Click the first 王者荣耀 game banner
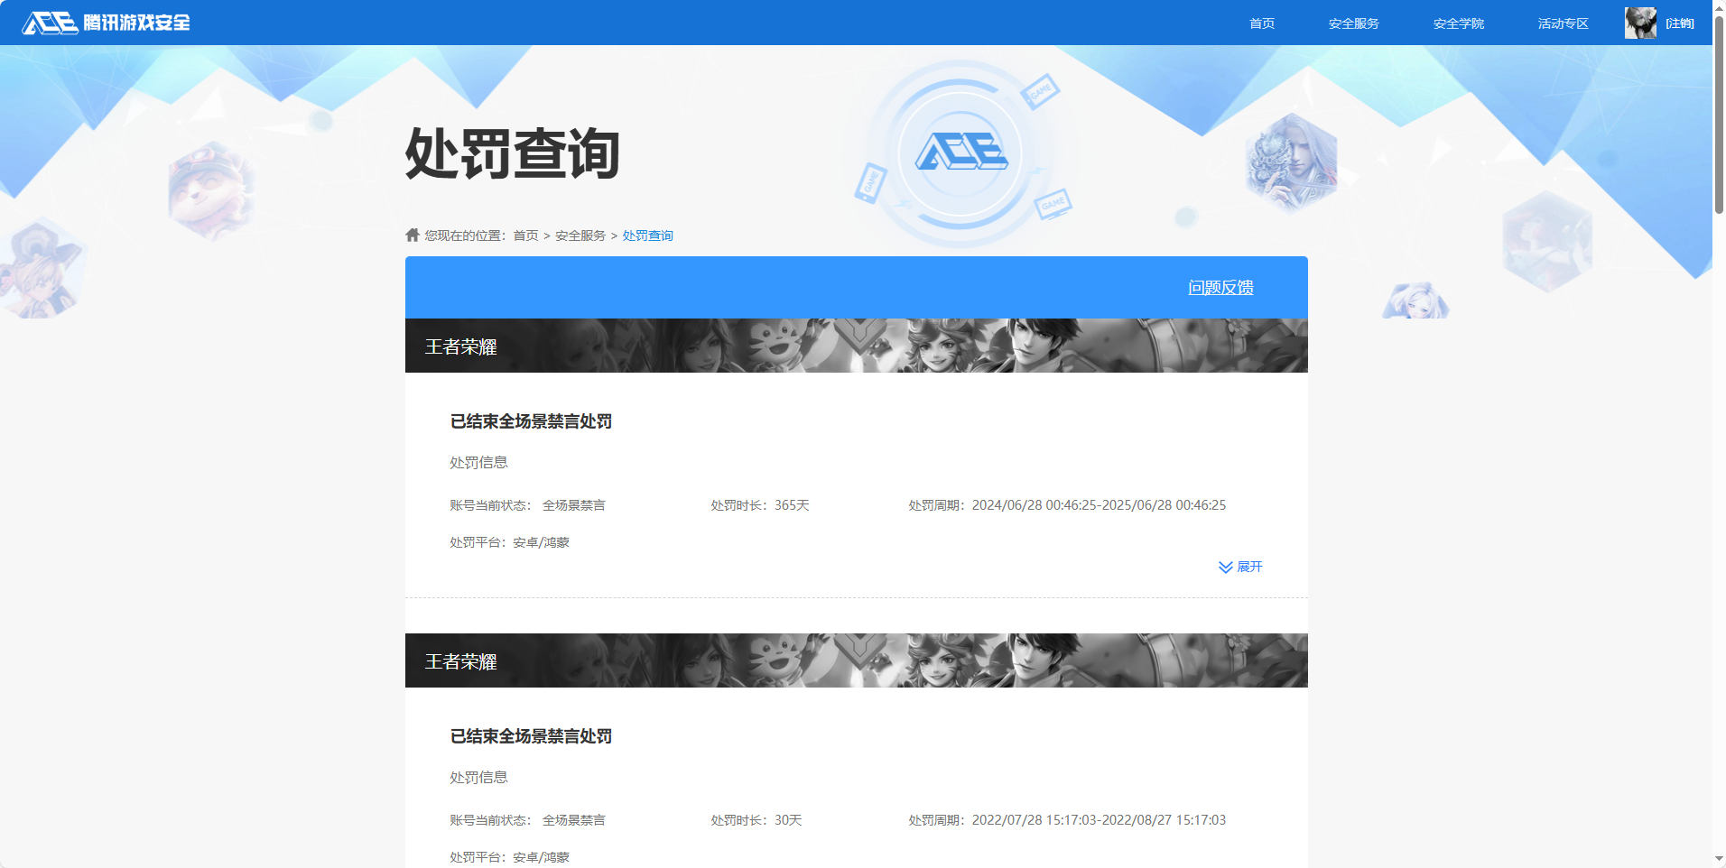Screen dimensions: 1726x868 coord(855,346)
